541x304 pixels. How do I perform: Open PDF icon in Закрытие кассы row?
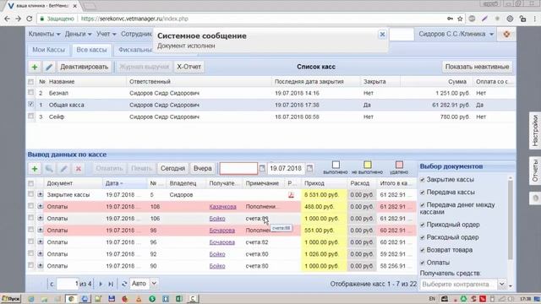(291, 195)
